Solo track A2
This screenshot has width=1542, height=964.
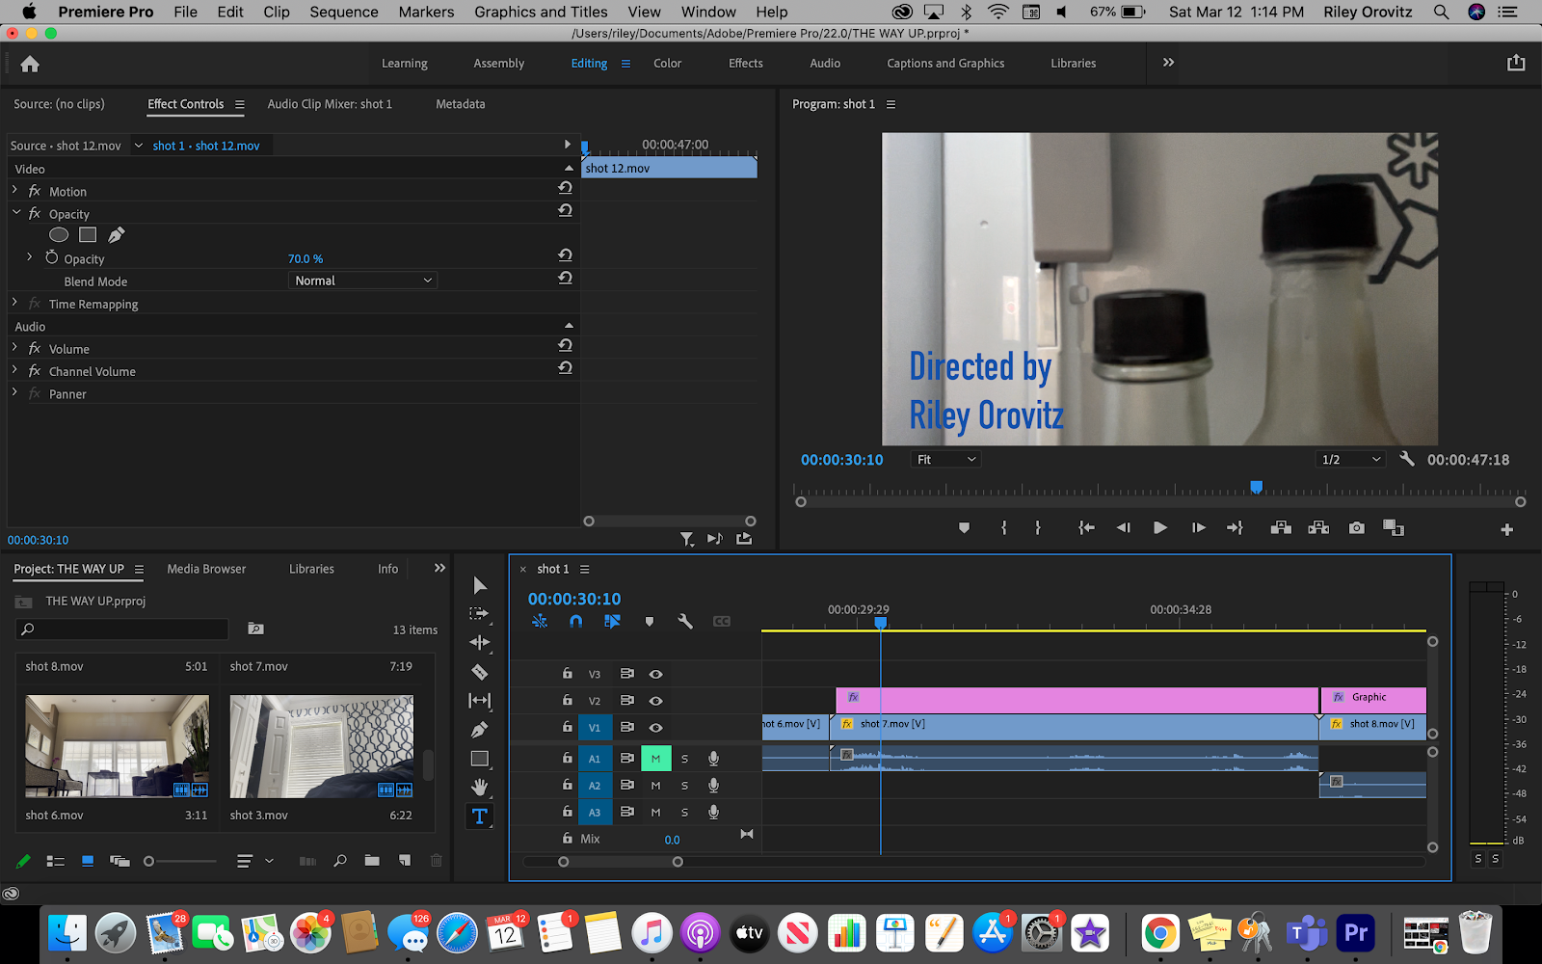point(685,786)
